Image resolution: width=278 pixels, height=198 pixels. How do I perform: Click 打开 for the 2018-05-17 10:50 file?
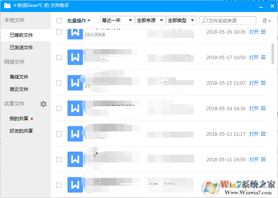(254, 57)
